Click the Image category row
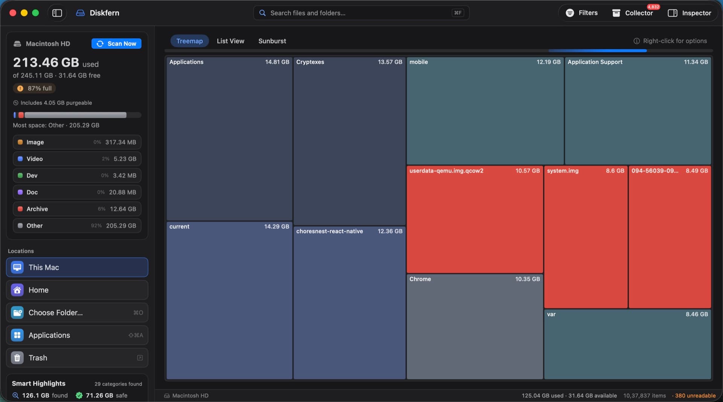Screen dimensions: 723x402 coord(77,142)
